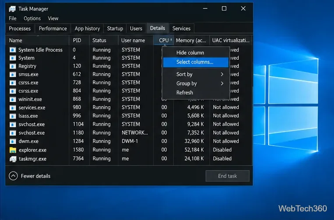Select the taskmgr.exe process name
This screenshot has width=334, height=220.
(x=32, y=159)
